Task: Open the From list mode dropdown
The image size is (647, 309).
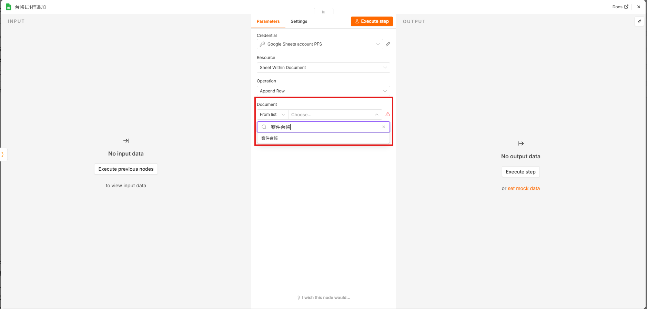Action: [273, 114]
